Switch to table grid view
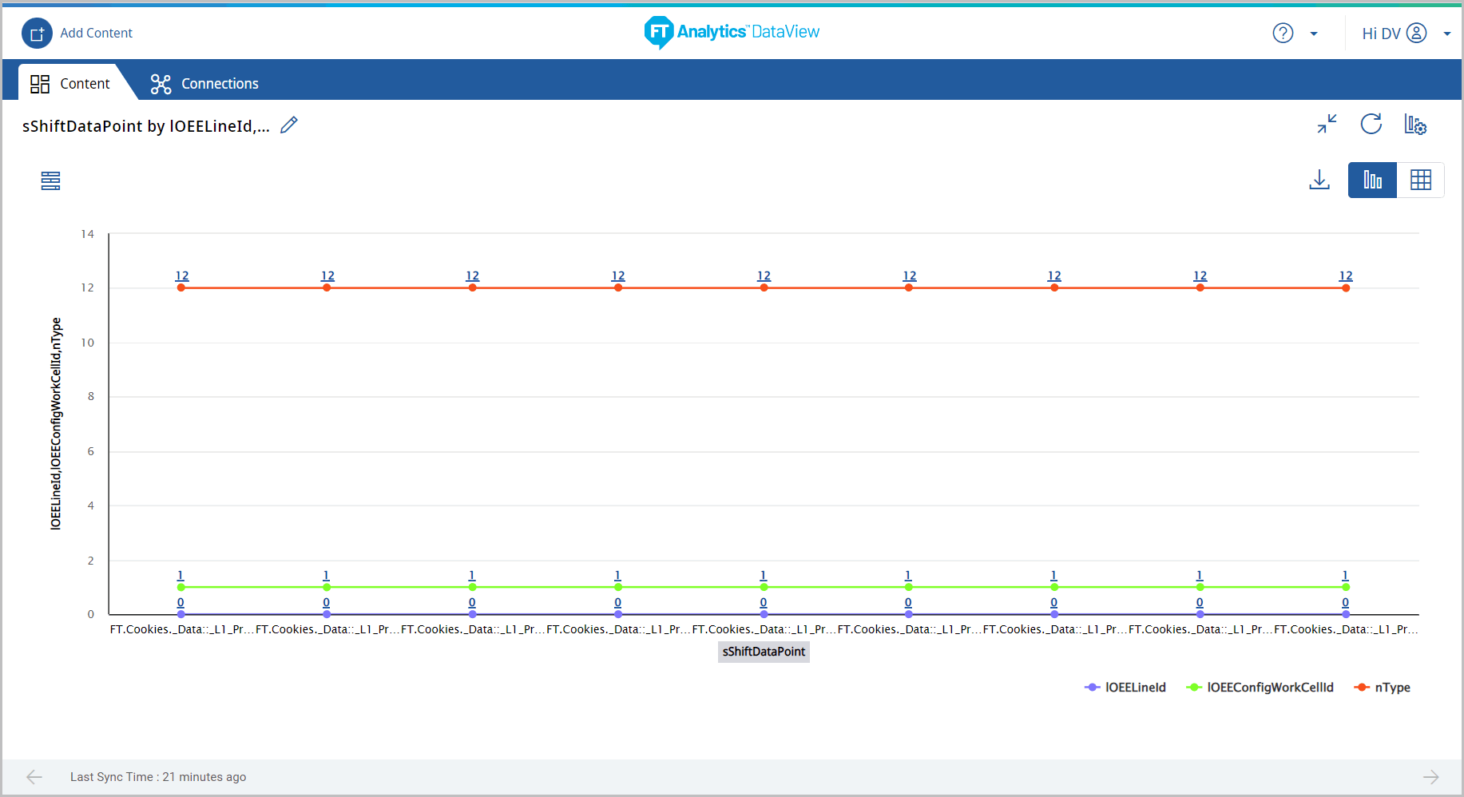Viewport: 1464px width, 797px height. (x=1421, y=180)
